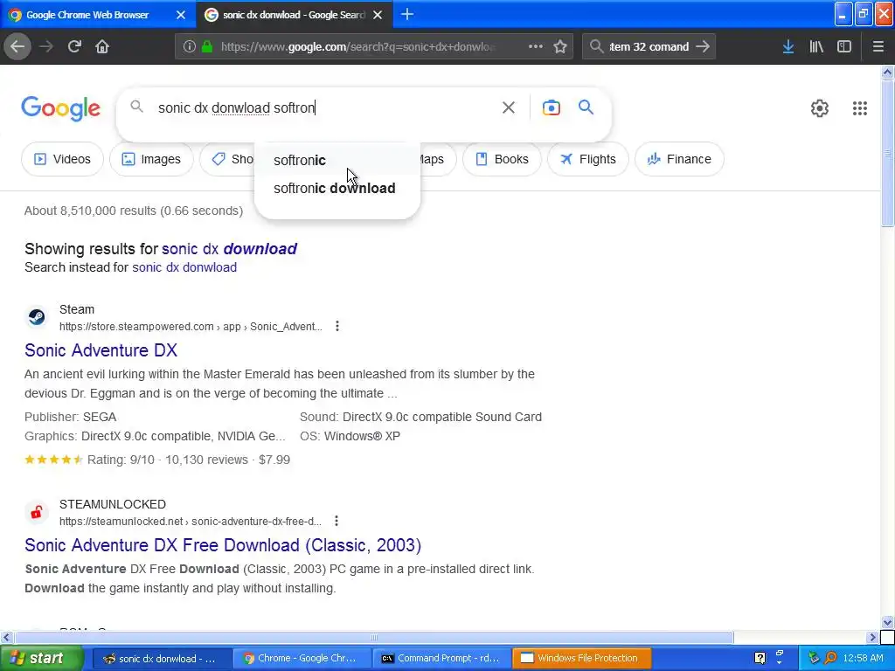The image size is (895, 671).
Task: Open the help question-mark tray icon
Action: 760,658
